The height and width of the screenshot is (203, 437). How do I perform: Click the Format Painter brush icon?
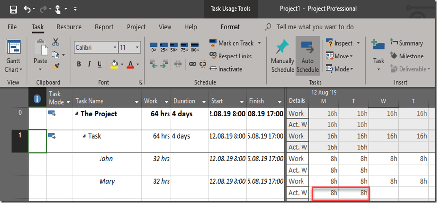click(55, 65)
